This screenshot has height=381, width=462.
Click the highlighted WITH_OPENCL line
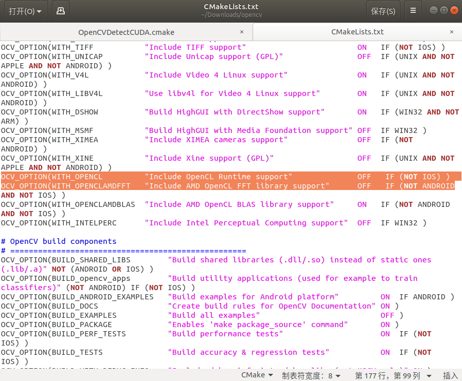(154, 176)
